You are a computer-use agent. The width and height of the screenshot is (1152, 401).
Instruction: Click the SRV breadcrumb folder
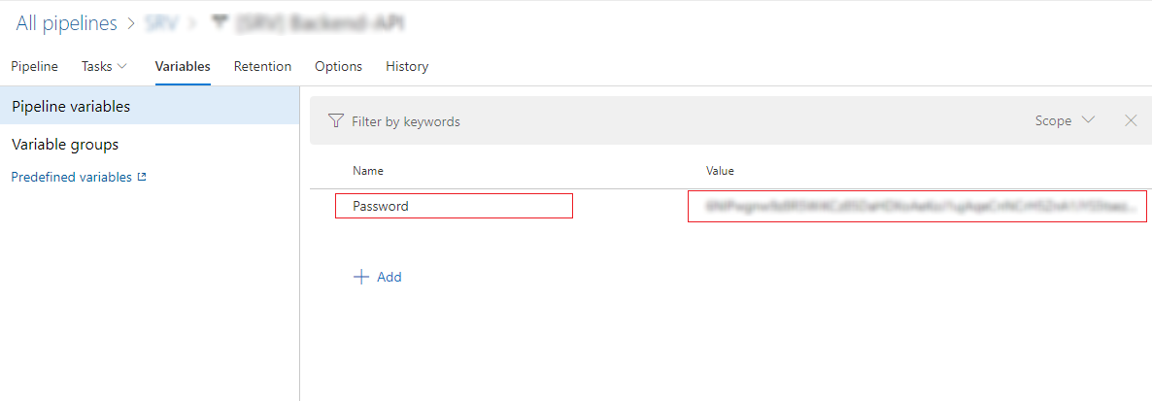pos(161,24)
